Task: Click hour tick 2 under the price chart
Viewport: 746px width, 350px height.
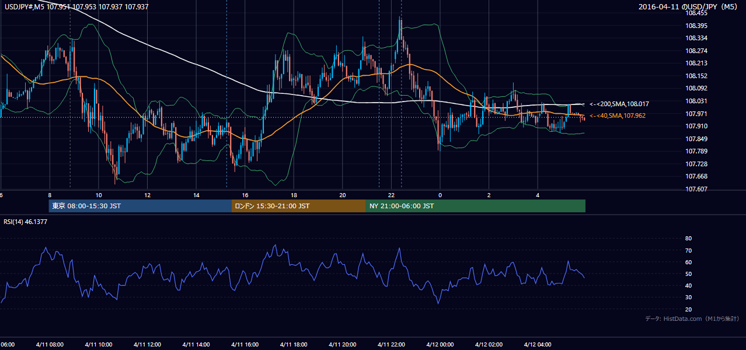Action: coord(489,195)
